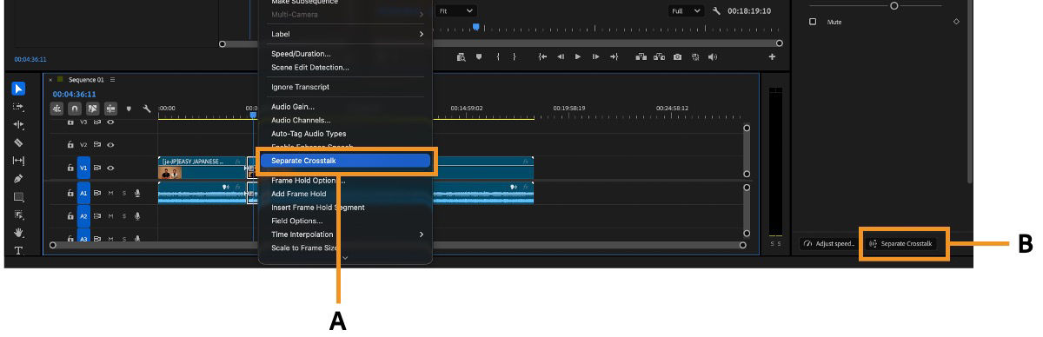The image size is (1043, 337).
Task: Check the Mute checkbox
Action: 813,22
